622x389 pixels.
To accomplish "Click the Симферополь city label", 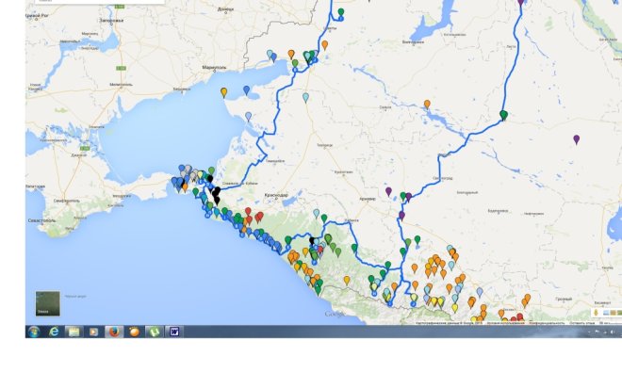I will pyautogui.click(x=67, y=201).
